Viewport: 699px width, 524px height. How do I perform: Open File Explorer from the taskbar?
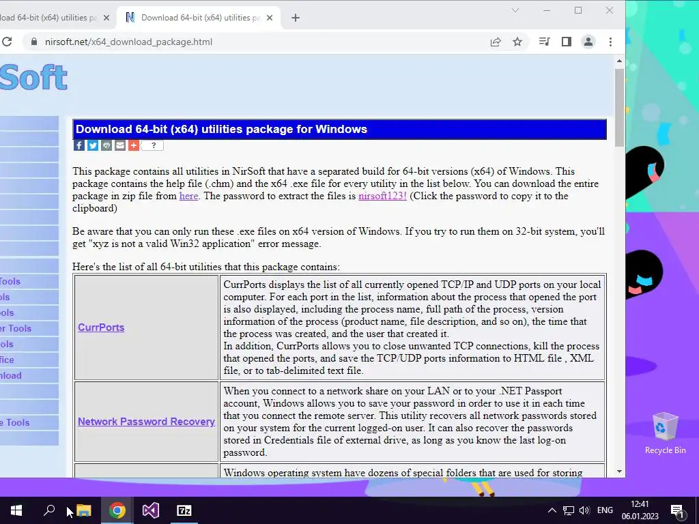pos(83,510)
